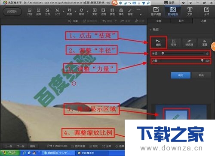Click the three-dots more tools icon
Screen dimensions: 215x156
click(x=138, y=10)
